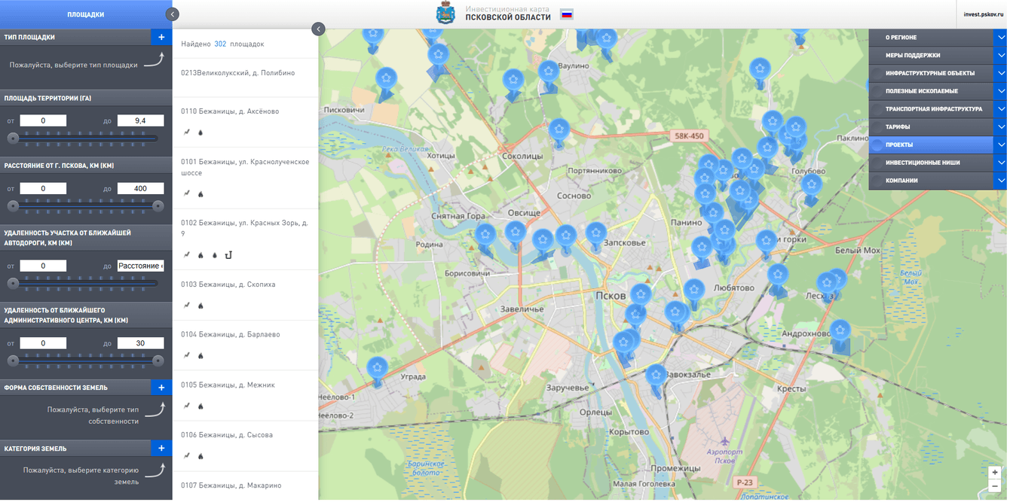Click the Russian flag language icon
1010x502 pixels.
click(x=567, y=14)
